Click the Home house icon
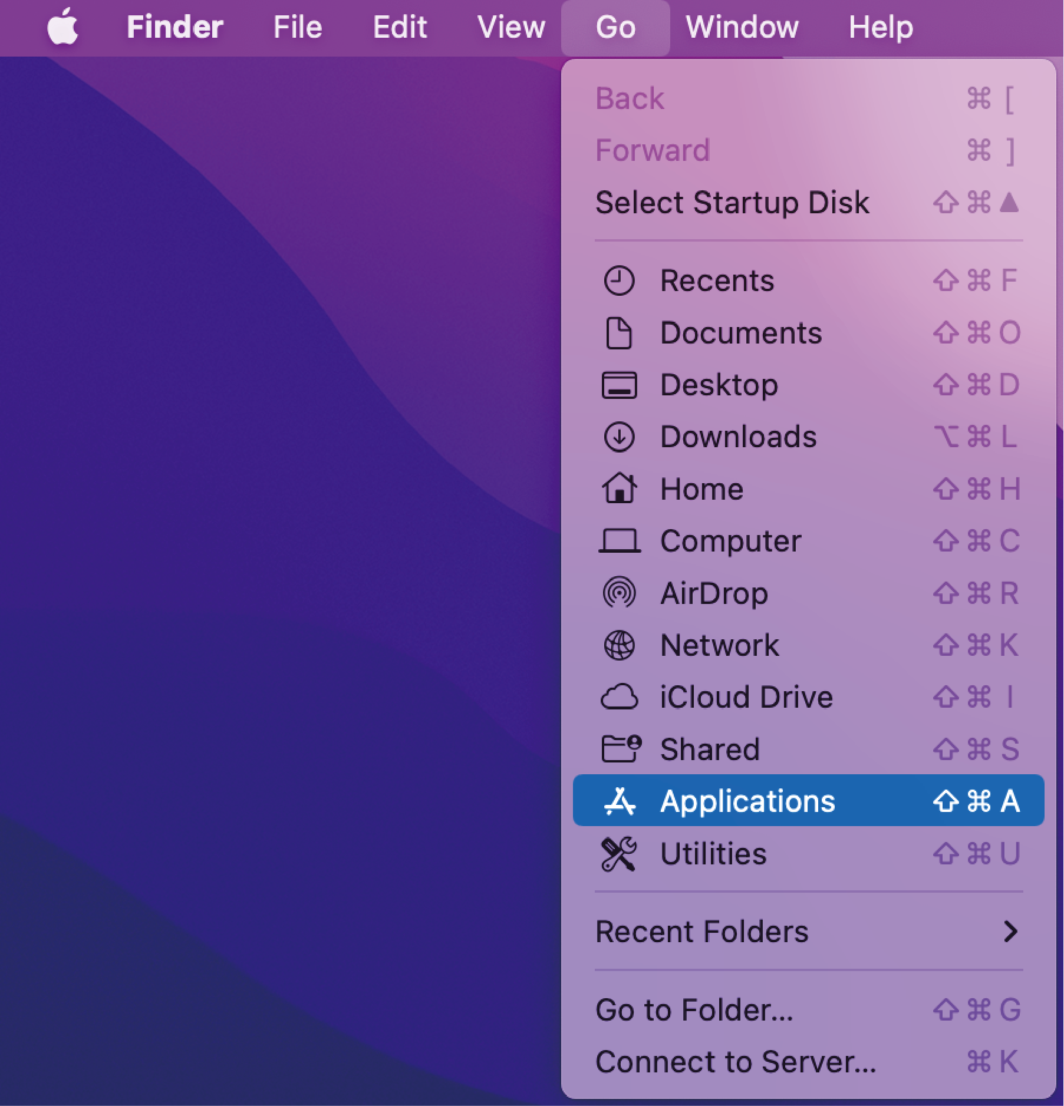This screenshot has width=1064, height=1106. pyautogui.click(x=619, y=489)
